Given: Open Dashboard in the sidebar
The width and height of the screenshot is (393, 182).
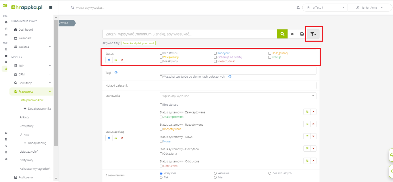Looking at the screenshot, I should click(26, 30).
